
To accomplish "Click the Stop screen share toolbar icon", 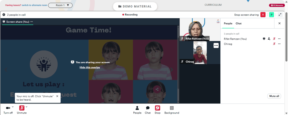I will tap(158, 110).
